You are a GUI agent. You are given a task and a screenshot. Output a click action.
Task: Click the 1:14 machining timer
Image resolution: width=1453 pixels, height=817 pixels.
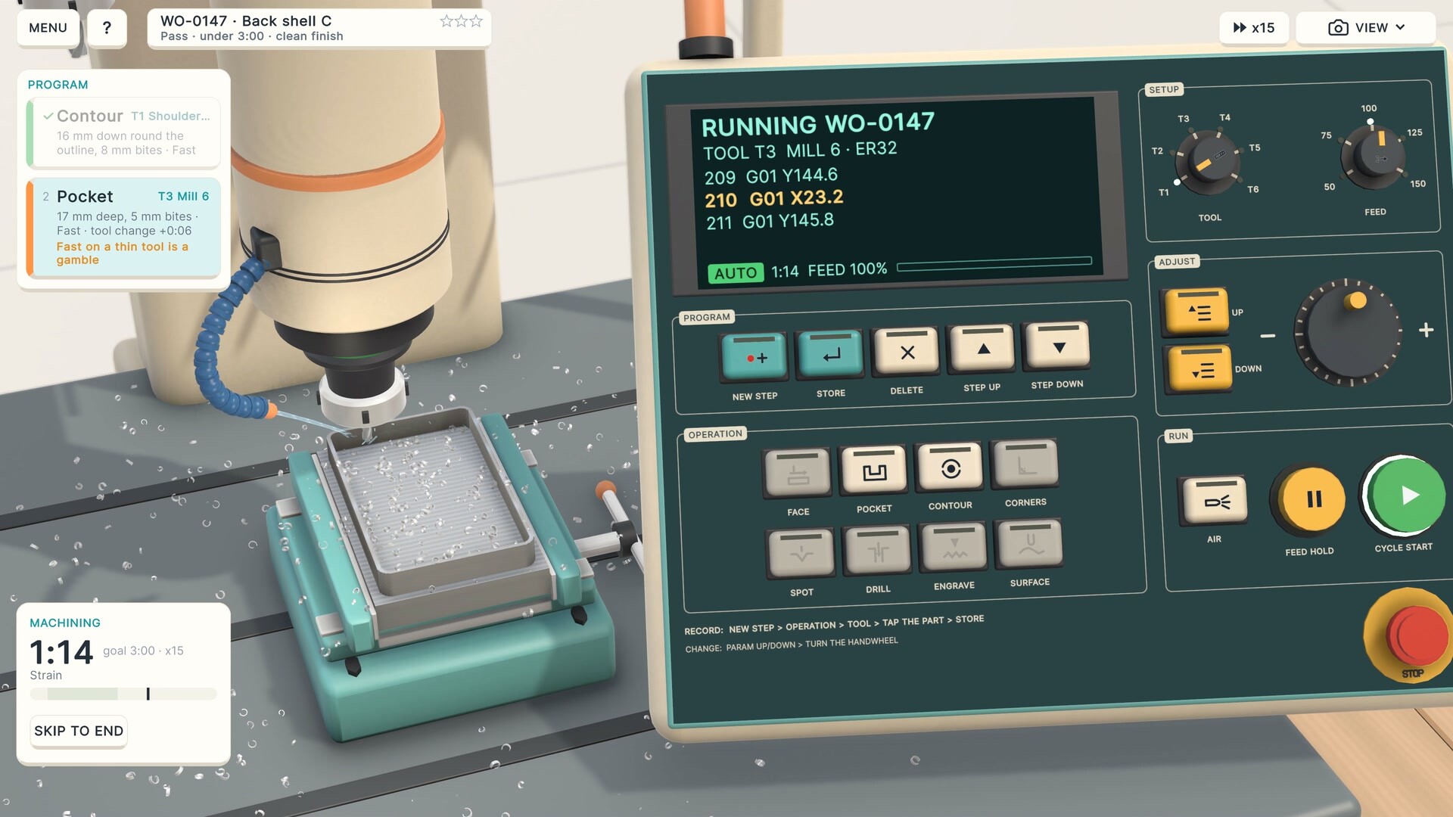pos(61,652)
